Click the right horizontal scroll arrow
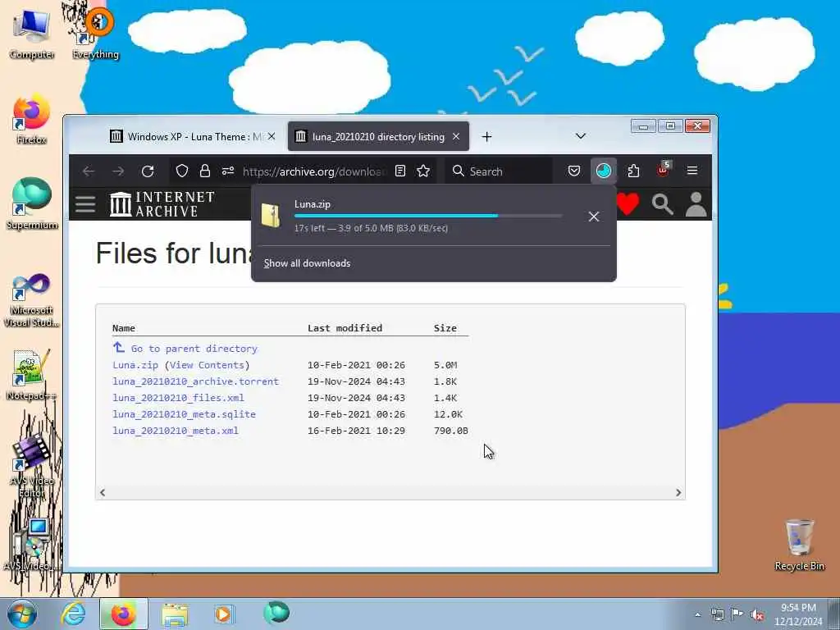840x630 pixels. (678, 492)
